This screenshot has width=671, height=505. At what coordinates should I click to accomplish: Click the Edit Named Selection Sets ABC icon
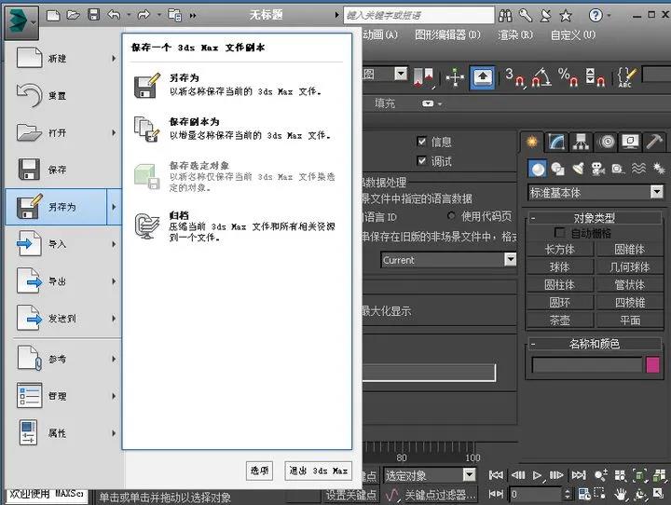tap(626, 77)
